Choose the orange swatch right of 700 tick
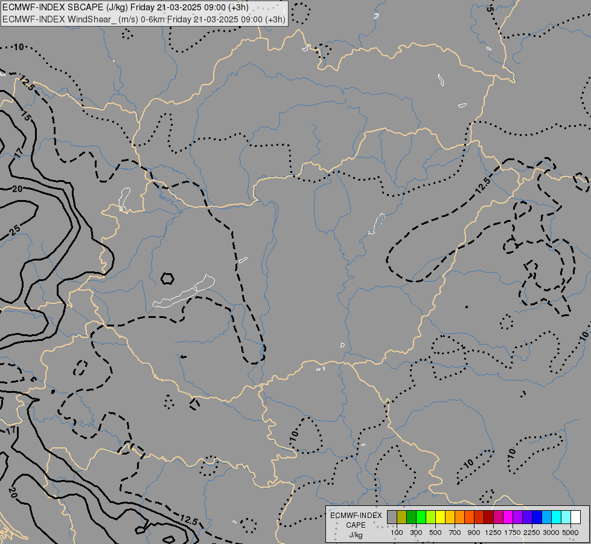 click(x=460, y=517)
